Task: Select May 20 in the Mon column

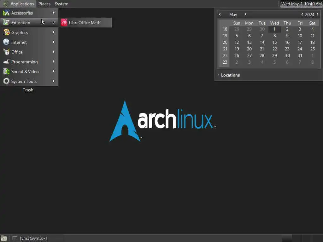Action: click(x=249, y=49)
